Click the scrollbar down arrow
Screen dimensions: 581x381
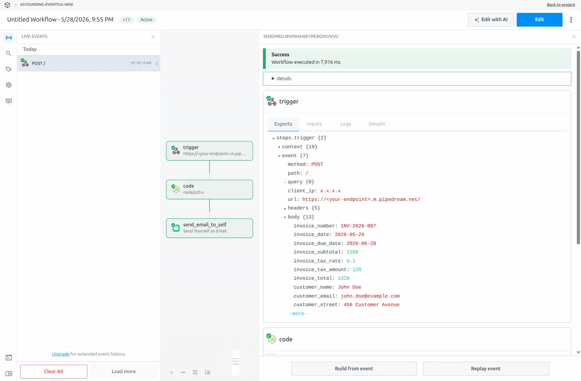point(578,352)
